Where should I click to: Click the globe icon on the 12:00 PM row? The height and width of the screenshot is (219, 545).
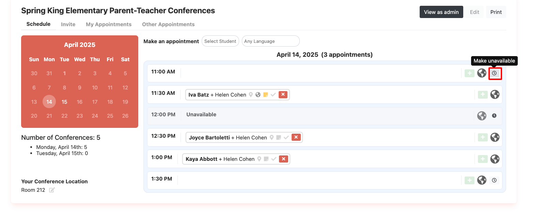tap(482, 116)
